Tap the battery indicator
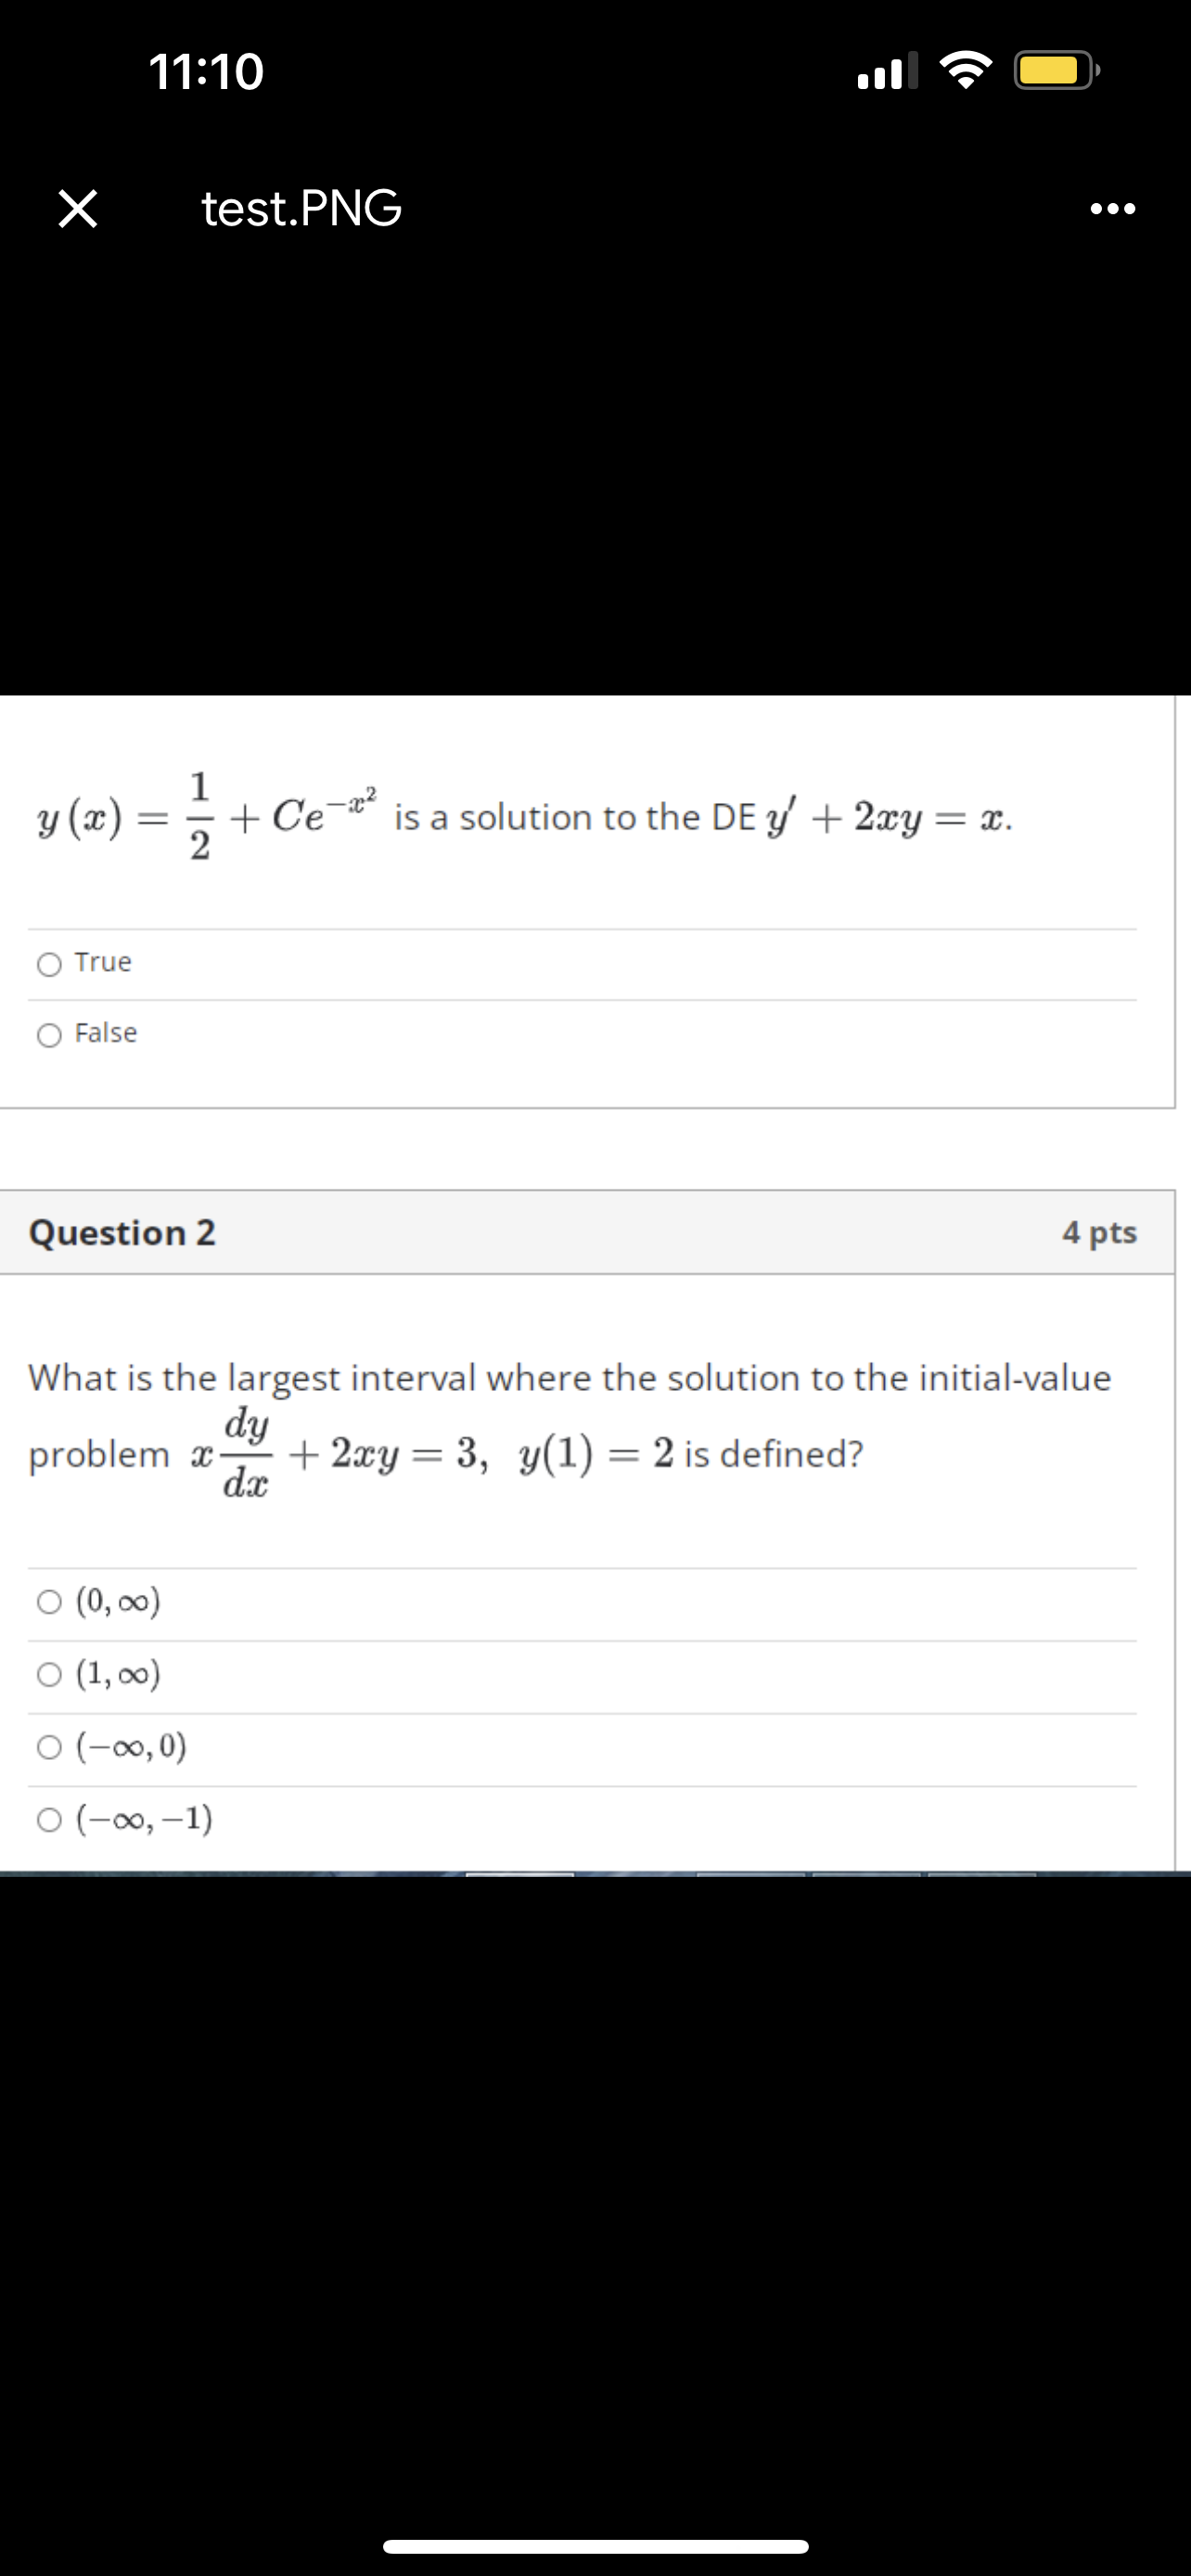Screen dimensions: 1191x2576 click(x=1054, y=70)
